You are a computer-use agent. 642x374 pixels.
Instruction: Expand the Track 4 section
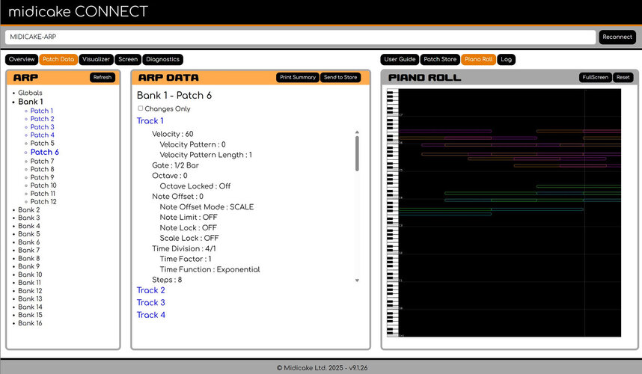(150, 315)
